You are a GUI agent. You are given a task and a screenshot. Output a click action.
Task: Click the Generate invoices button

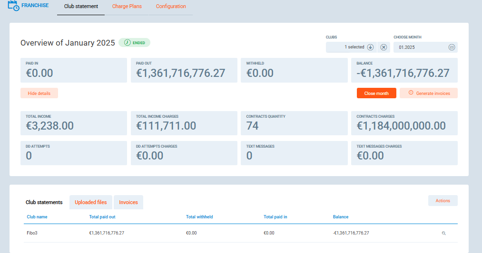point(429,94)
